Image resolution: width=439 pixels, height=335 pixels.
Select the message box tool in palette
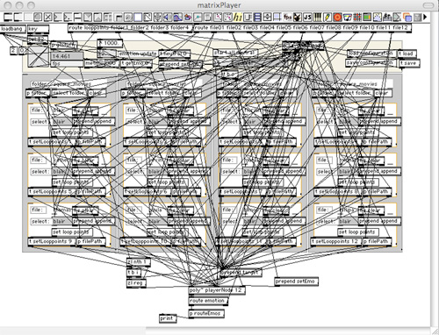click(x=18, y=17)
